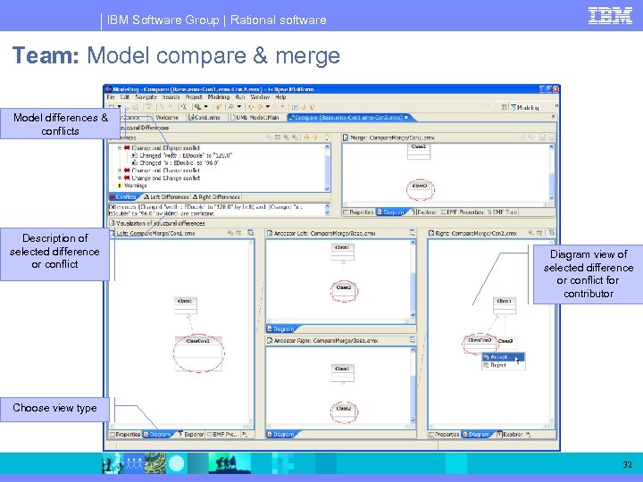Select the Compare (Base.emx-Con1.emx-Con2.emx) tab
This screenshot has width=643, height=482.
[x=348, y=118]
